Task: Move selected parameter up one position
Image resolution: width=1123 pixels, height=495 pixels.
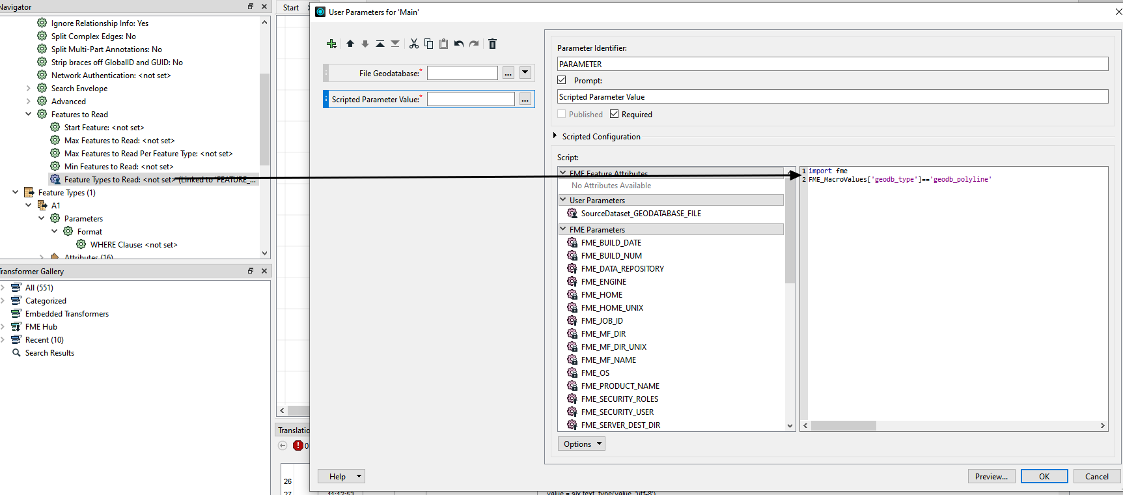Action: [x=350, y=44]
